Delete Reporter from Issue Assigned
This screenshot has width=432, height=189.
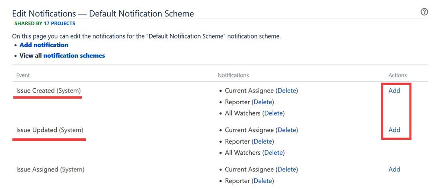click(x=263, y=181)
